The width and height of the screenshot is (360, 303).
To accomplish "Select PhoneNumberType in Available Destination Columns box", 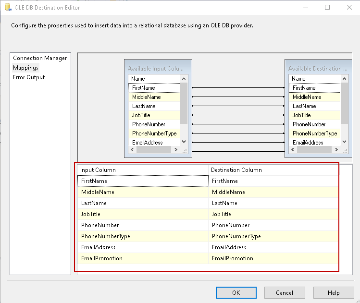I will click(315, 133).
